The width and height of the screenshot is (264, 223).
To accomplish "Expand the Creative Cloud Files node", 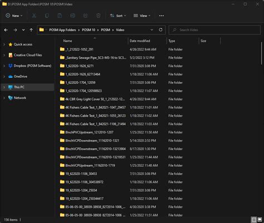I will 4,55.
